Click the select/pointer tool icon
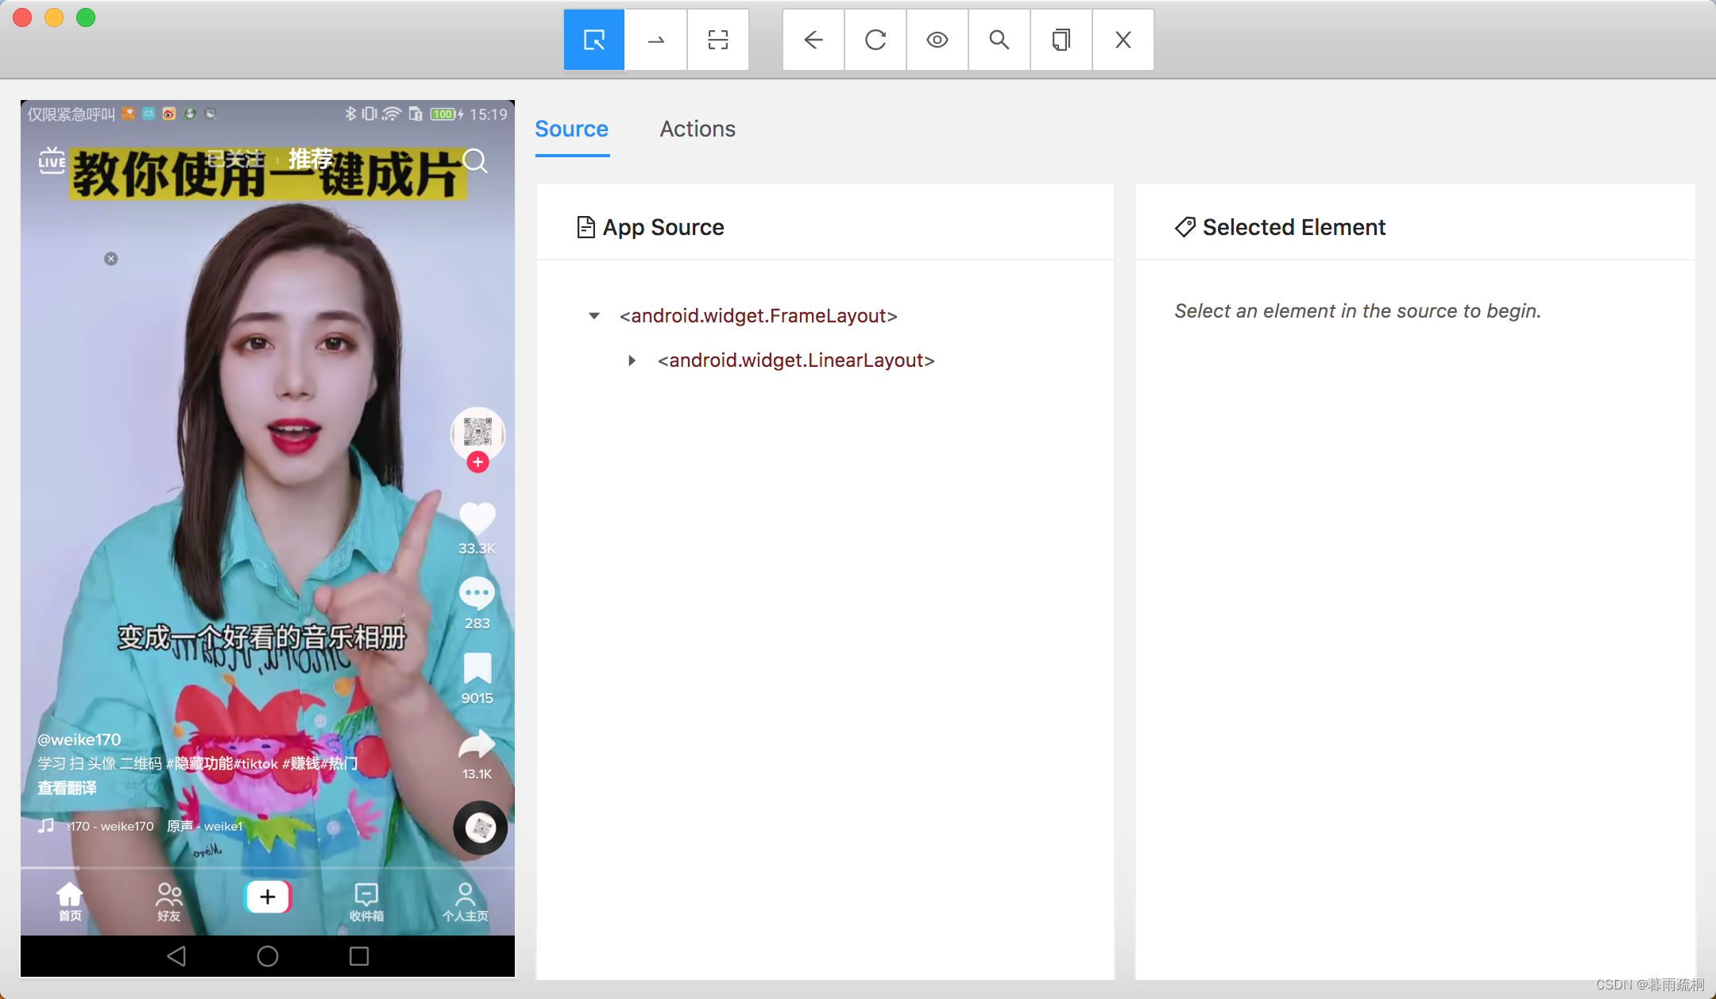 pos(592,39)
